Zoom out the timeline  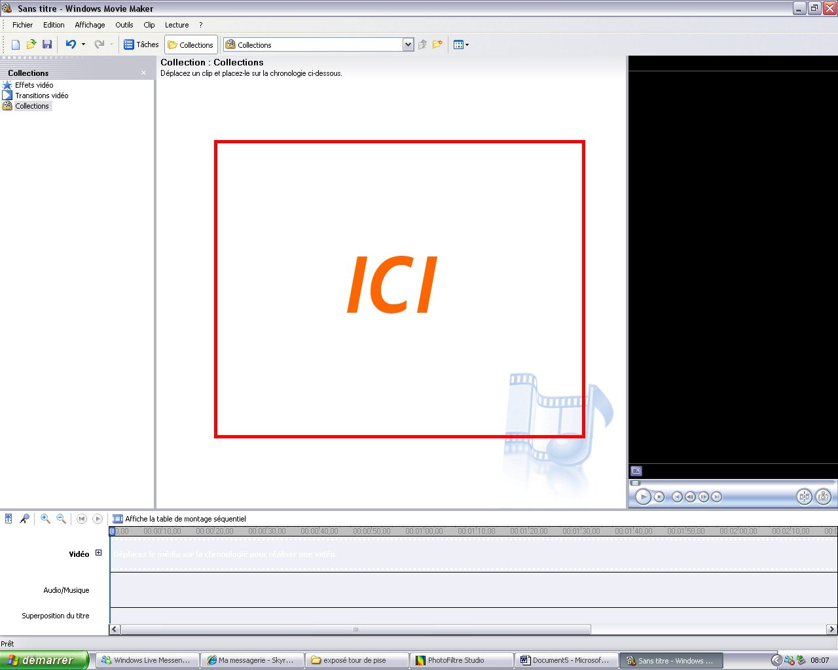click(x=61, y=519)
